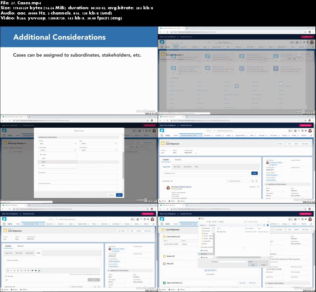Click the Addie Rangopol contact link in the 00:04:35 frame

272,175
